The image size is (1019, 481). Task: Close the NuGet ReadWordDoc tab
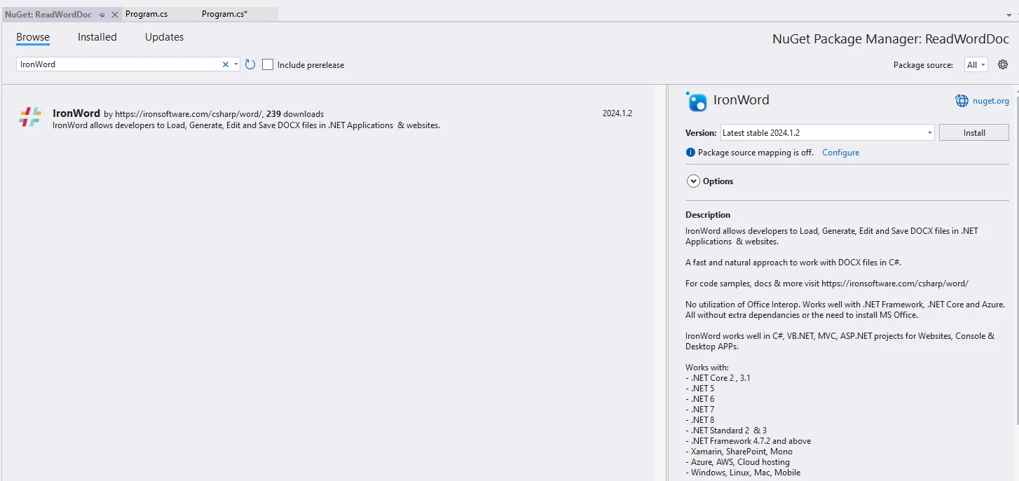pos(115,14)
